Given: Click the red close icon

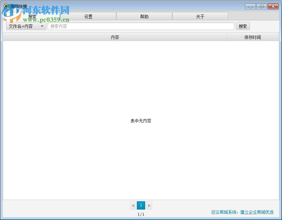Looking at the screenshot, I should 273,6.
